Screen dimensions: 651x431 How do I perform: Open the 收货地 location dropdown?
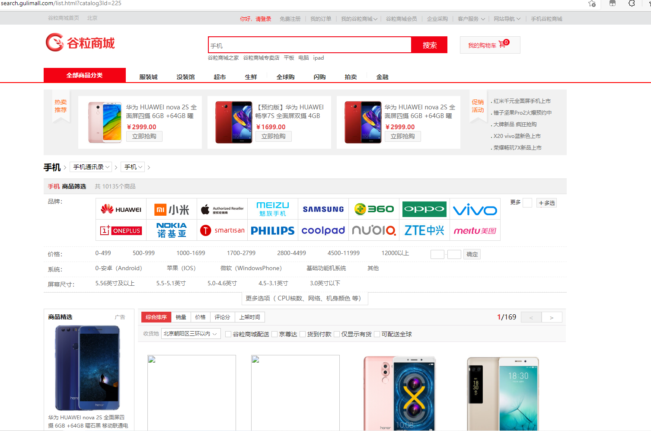191,333
